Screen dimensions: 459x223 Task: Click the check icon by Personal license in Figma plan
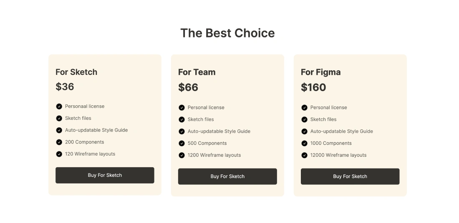tap(304, 108)
